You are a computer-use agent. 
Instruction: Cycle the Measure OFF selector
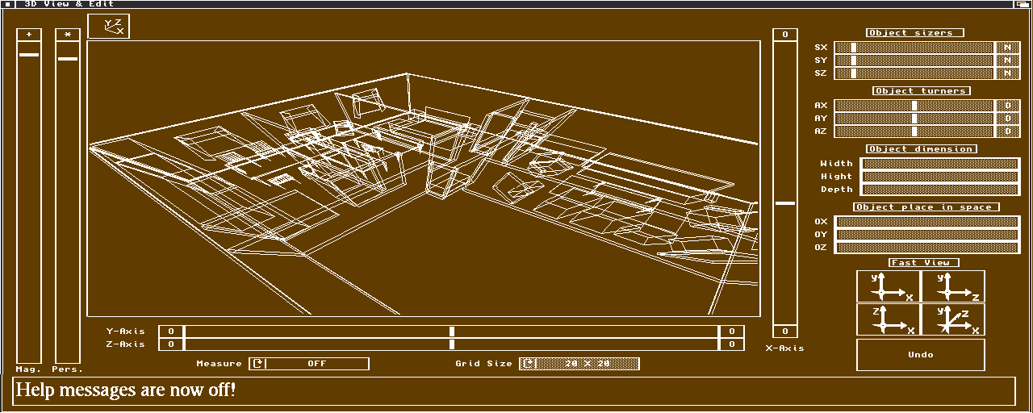pyautogui.click(x=309, y=364)
